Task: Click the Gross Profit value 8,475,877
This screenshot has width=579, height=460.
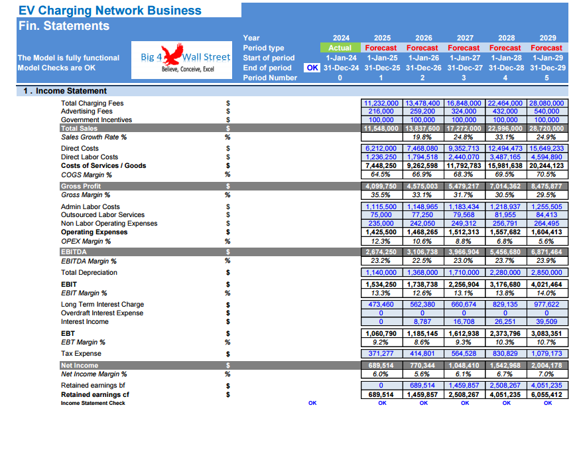Action: point(547,187)
